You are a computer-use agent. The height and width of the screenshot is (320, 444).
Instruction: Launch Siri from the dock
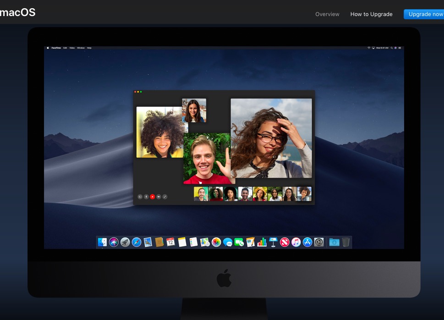click(x=114, y=242)
